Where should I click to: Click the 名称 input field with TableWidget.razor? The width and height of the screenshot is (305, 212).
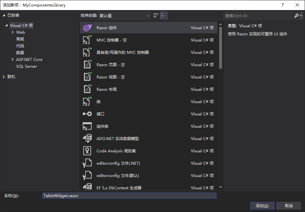coord(129,196)
